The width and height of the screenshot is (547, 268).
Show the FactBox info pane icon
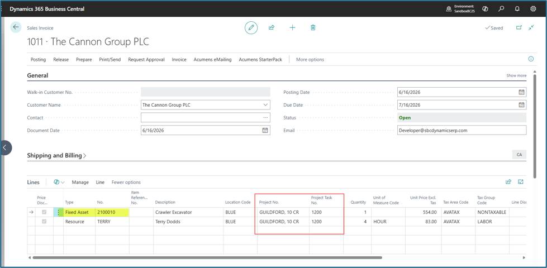click(x=531, y=59)
